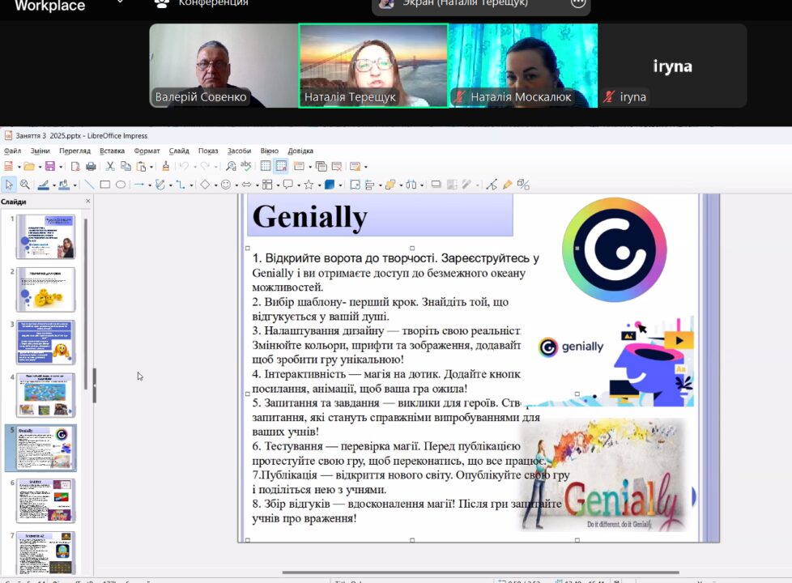Screen dimensions: 792x583
Task: Open the Файл menu
Action: click(12, 151)
